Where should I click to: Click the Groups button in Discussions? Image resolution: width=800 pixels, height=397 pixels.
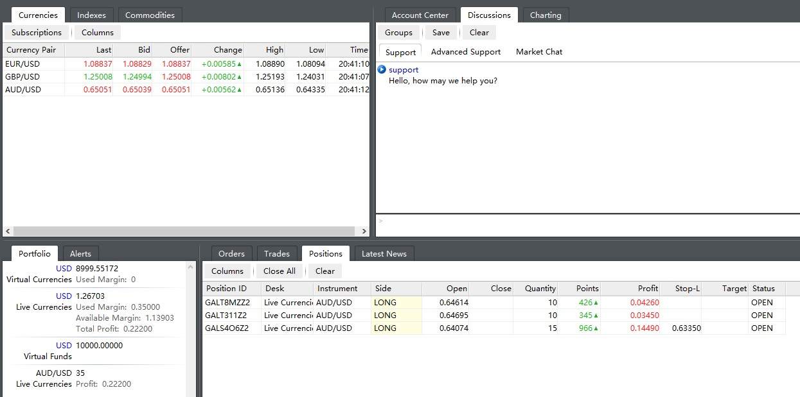click(x=398, y=33)
